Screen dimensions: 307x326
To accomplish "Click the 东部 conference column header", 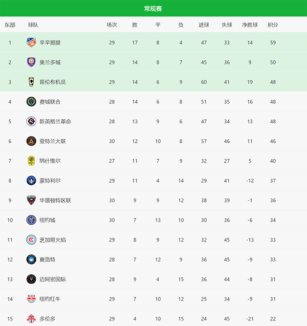I will (10, 25).
